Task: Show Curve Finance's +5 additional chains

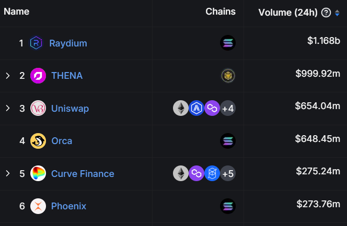Action: 228,173
